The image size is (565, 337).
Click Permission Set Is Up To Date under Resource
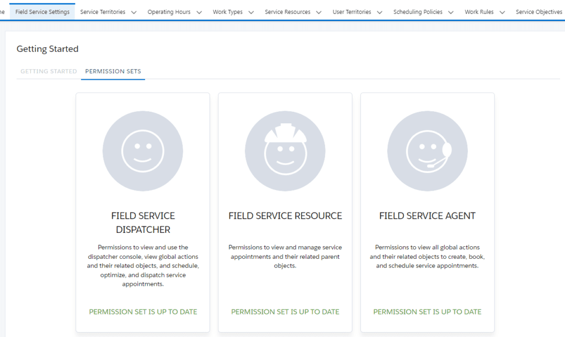(x=285, y=312)
